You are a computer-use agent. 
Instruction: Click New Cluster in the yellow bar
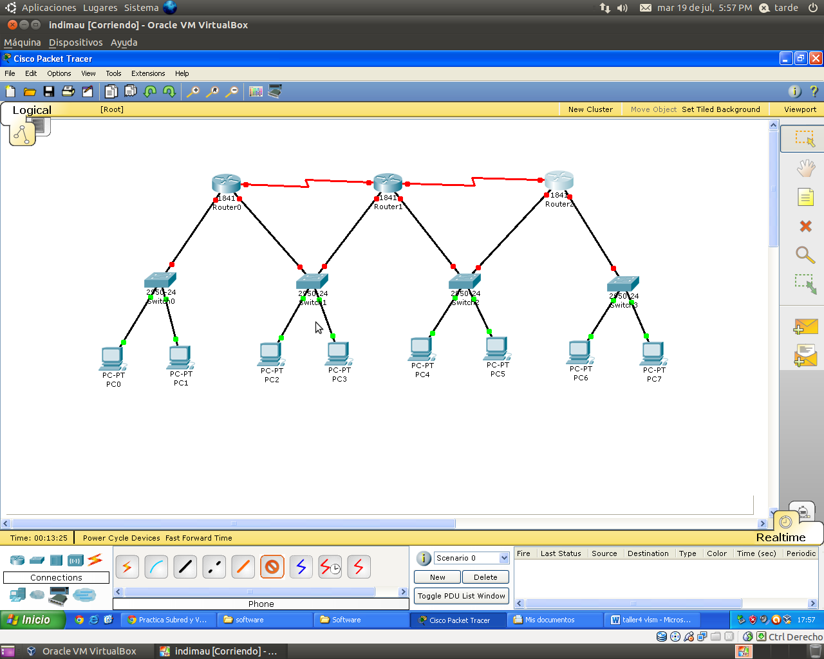click(x=590, y=109)
